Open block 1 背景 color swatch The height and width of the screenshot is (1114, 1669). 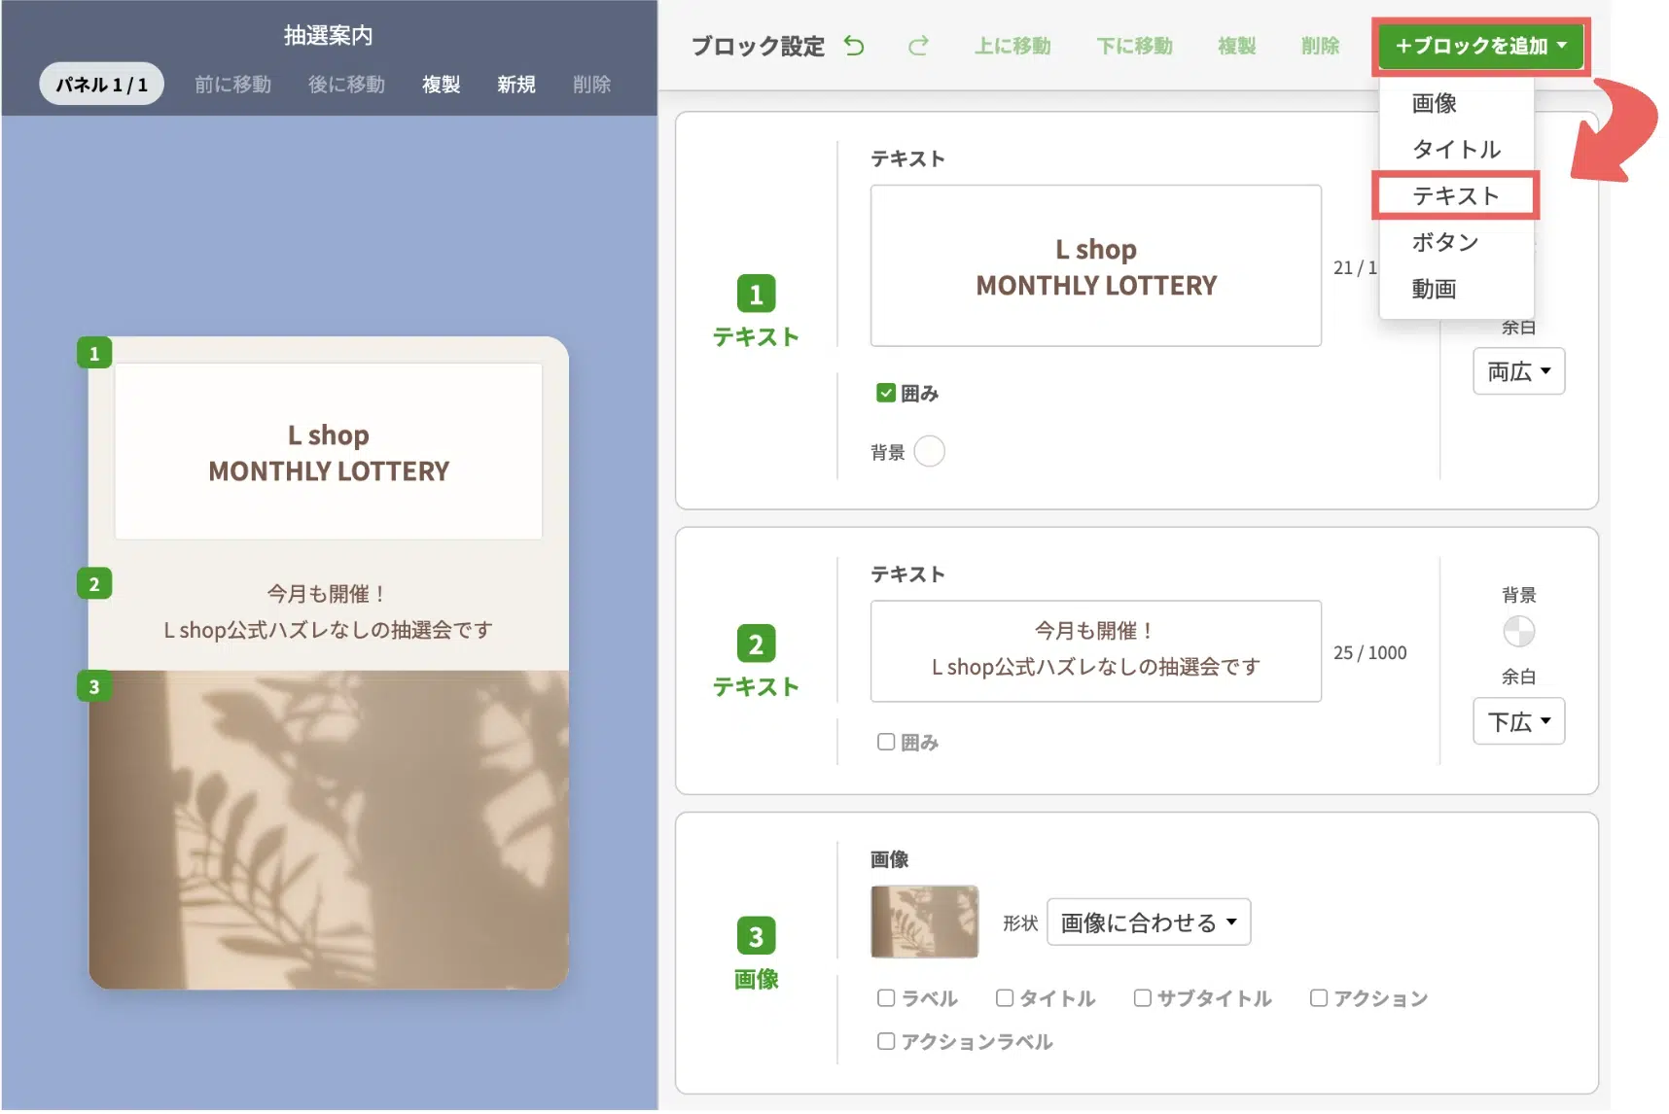click(929, 451)
